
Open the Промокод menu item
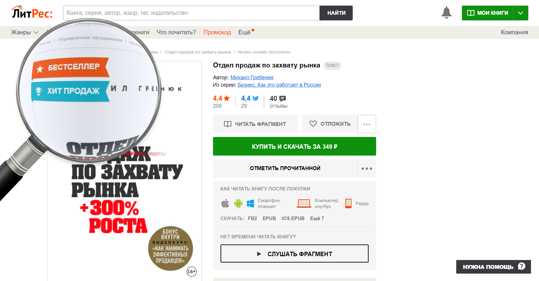click(x=217, y=32)
